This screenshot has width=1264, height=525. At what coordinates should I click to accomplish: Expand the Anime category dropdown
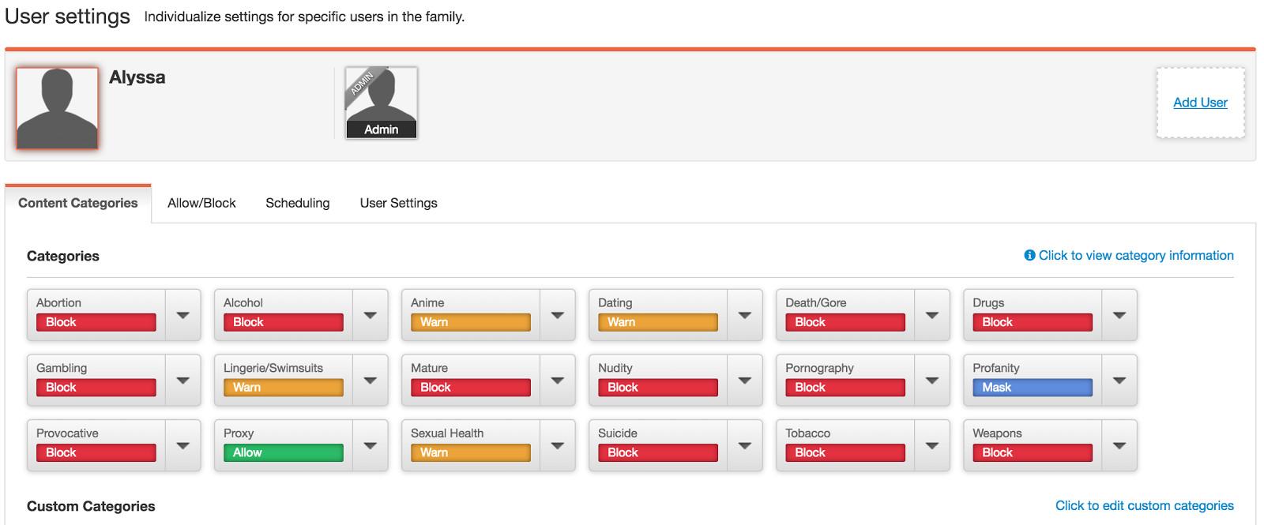(x=557, y=315)
